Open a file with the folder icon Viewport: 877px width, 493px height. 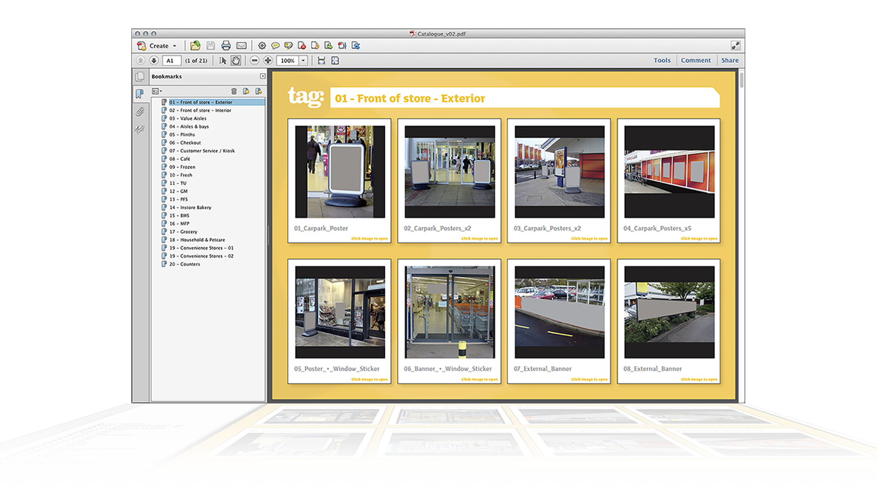click(x=195, y=46)
